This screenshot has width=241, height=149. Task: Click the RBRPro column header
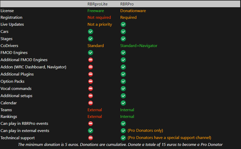[x=127, y=4]
